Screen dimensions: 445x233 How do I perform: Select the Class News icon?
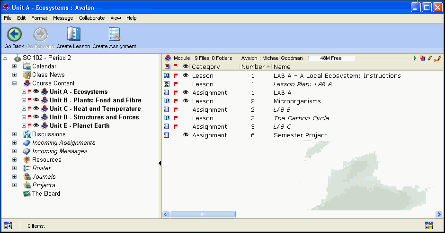pos(27,75)
